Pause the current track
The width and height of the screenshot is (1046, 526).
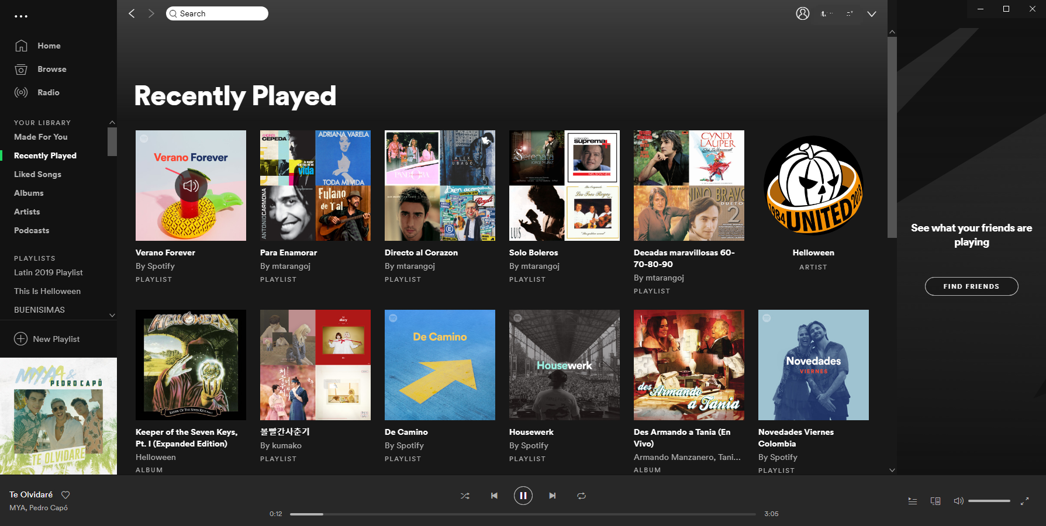point(523,496)
